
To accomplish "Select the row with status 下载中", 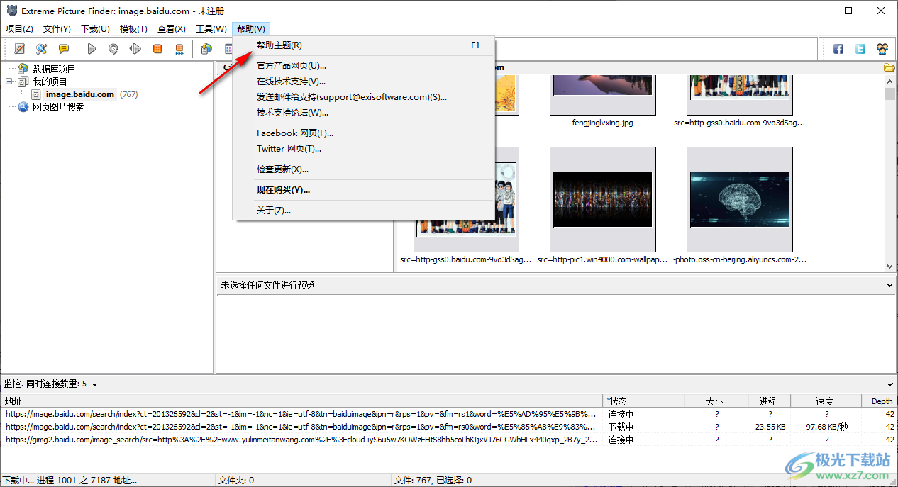I will click(x=449, y=427).
